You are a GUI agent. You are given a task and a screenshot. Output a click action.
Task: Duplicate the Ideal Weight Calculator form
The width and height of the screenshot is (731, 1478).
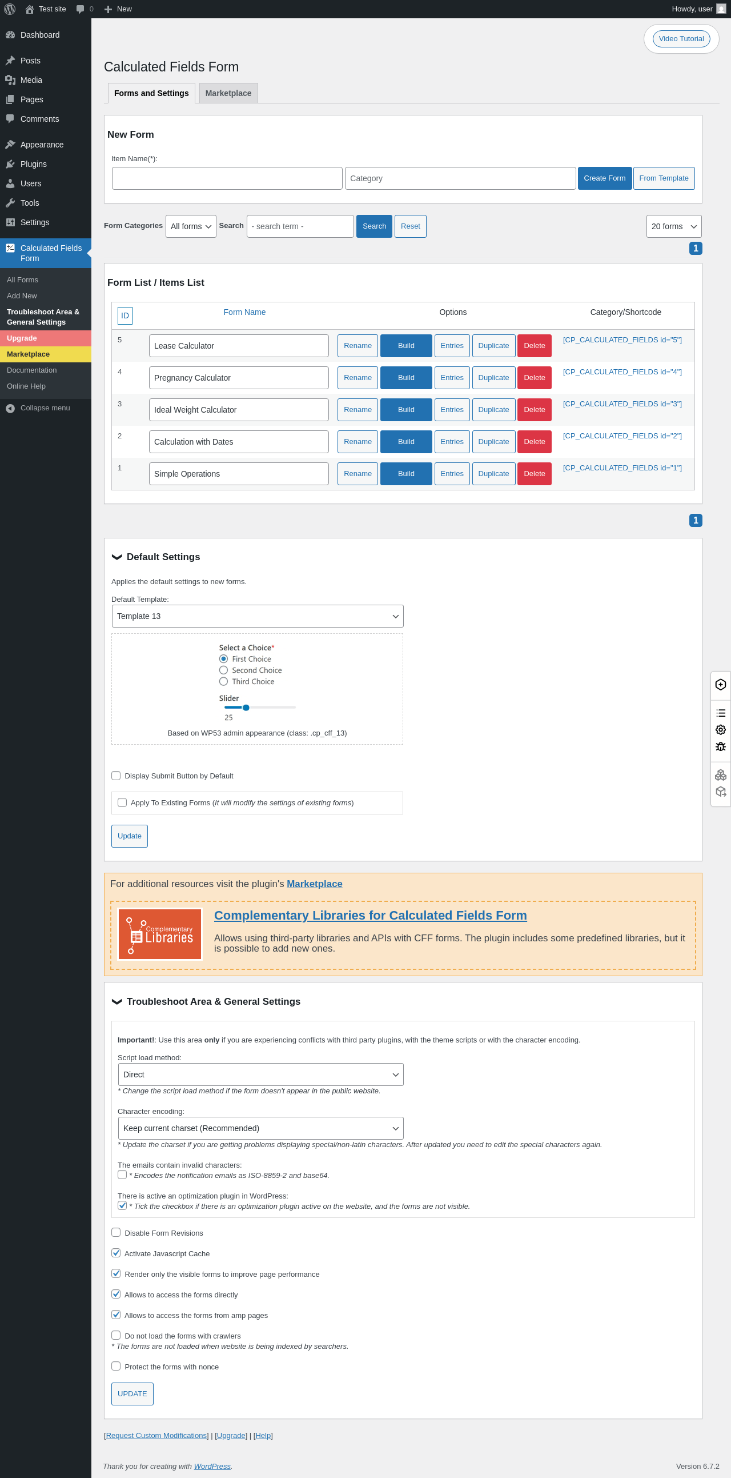pos(493,410)
